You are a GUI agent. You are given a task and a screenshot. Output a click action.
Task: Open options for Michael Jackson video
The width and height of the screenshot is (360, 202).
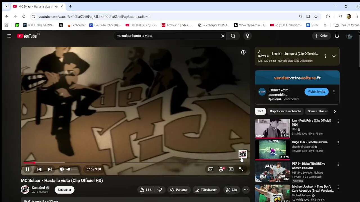pos(338,187)
